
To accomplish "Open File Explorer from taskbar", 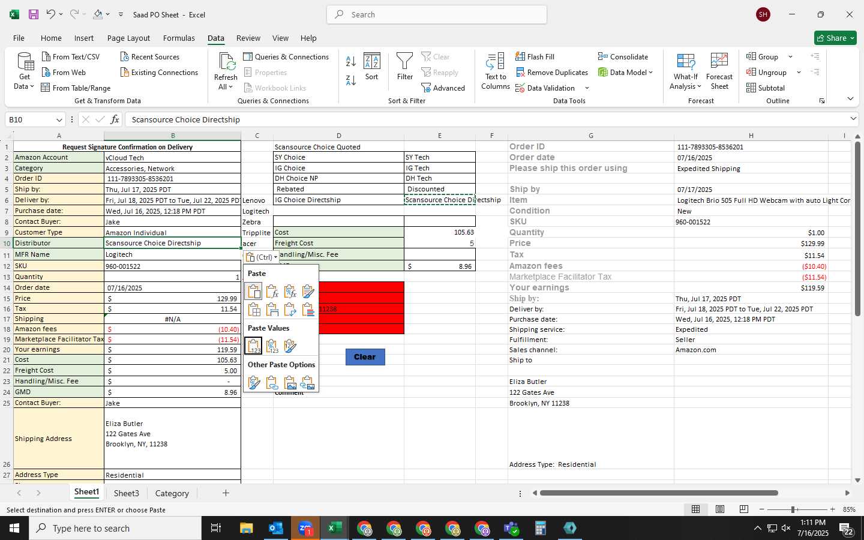I will 246,528.
